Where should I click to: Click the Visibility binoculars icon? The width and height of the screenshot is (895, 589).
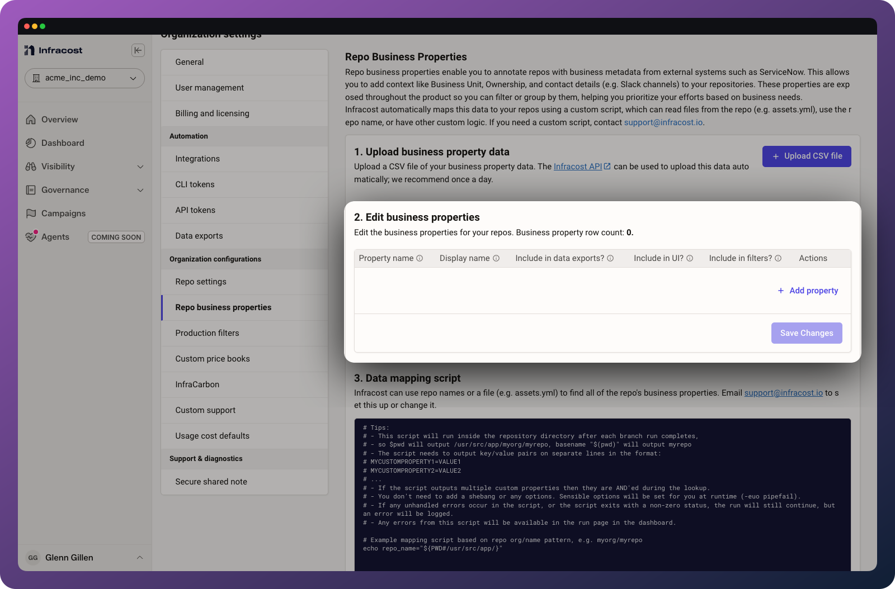click(31, 167)
